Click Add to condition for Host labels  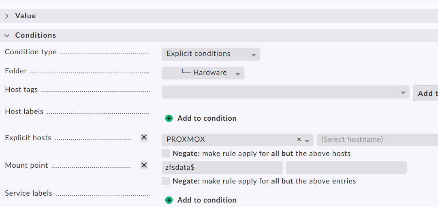click(207, 118)
